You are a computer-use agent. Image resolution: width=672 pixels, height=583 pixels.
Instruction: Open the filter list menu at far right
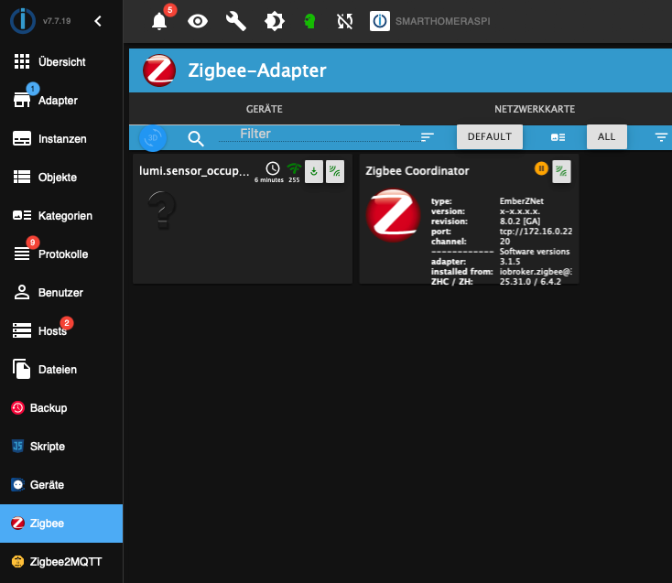coord(661,137)
